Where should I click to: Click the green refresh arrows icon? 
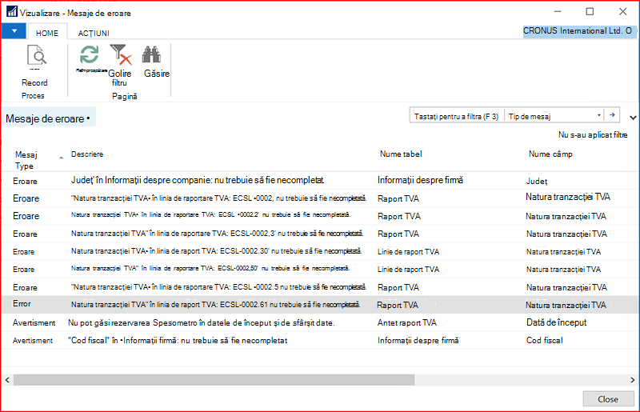click(89, 55)
